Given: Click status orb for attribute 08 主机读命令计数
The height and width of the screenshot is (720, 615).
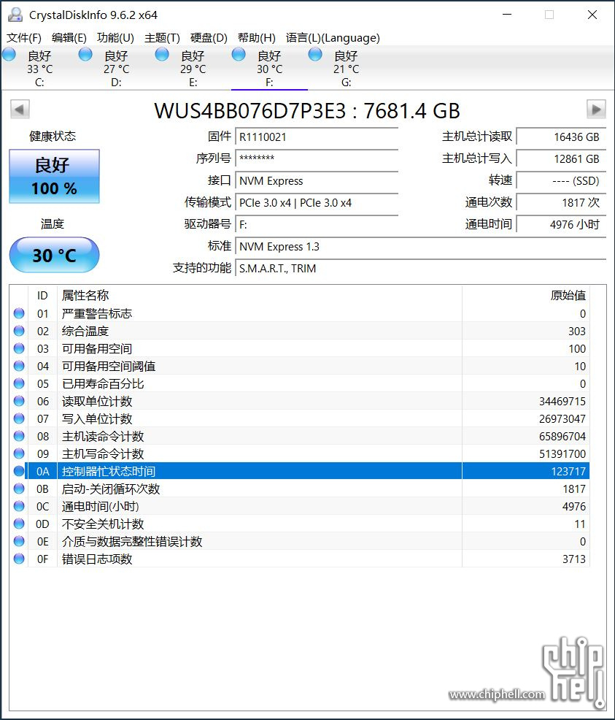Looking at the screenshot, I should click(19, 436).
